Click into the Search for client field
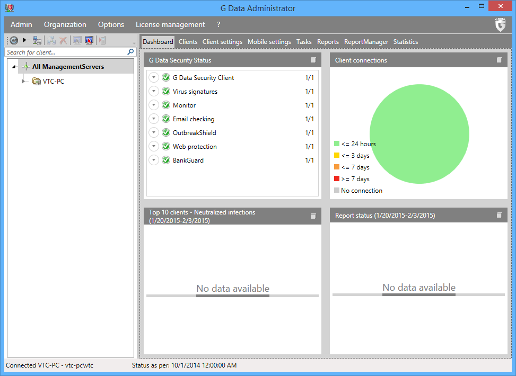The image size is (516, 376). 64,52
